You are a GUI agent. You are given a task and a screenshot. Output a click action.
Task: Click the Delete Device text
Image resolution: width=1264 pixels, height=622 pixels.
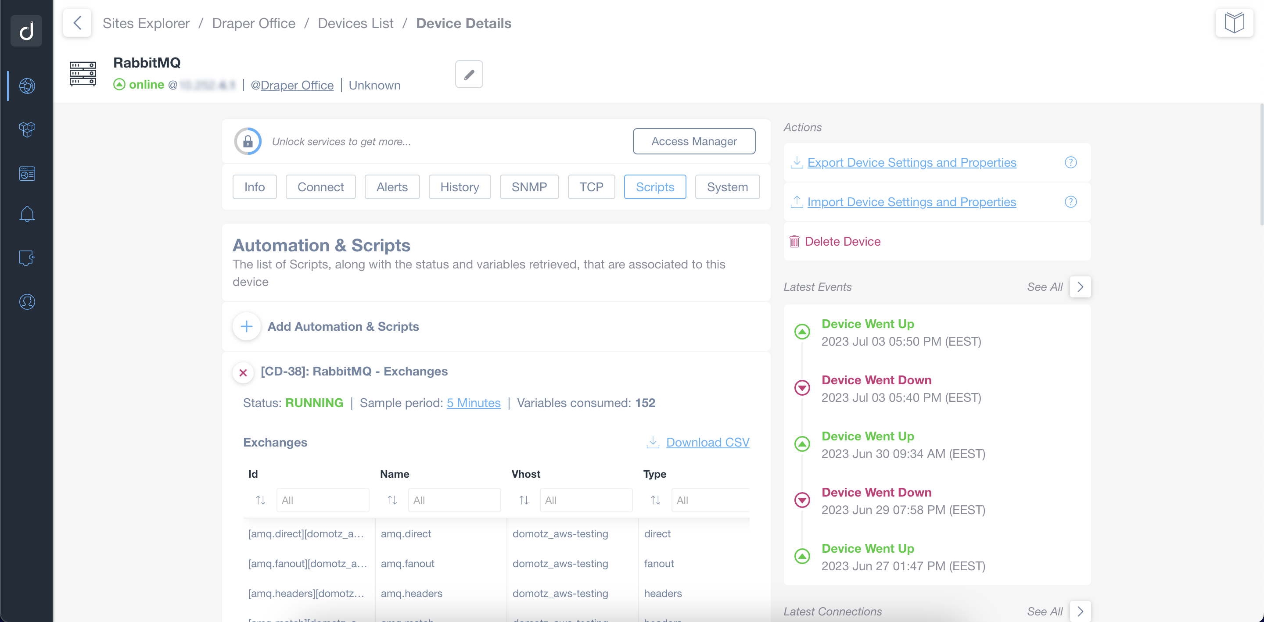pos(843,241)
